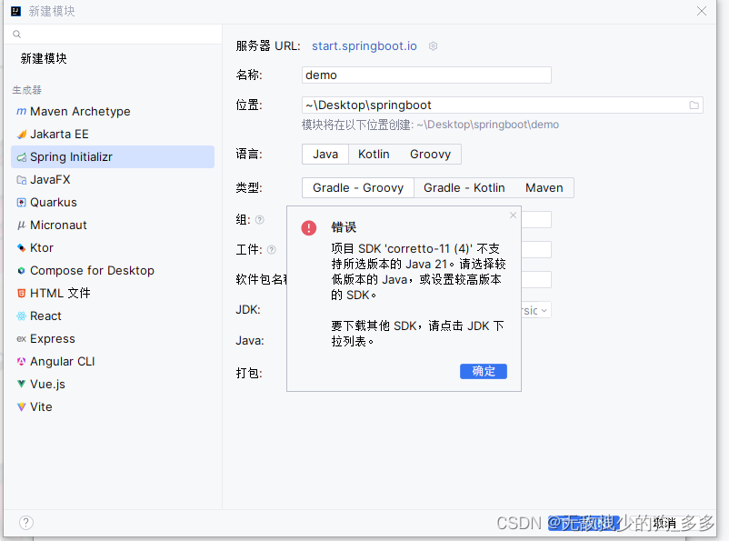Select the Maven Archetype generator
The width and height of the screenshot is (729, 541).
pos(113,112)
